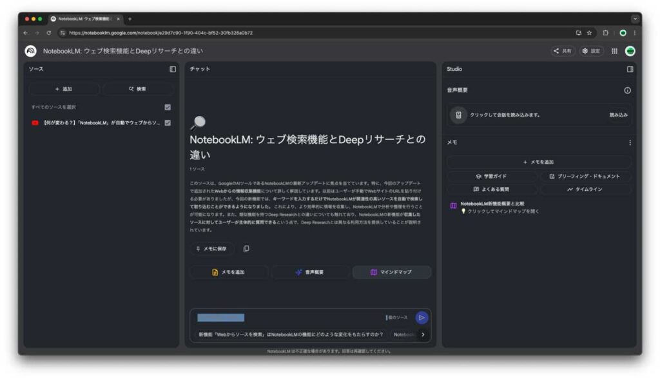Viewport: 660px width, 379px height.
Task: Click the YouTube source icon
Action: (x=35, y=123)
